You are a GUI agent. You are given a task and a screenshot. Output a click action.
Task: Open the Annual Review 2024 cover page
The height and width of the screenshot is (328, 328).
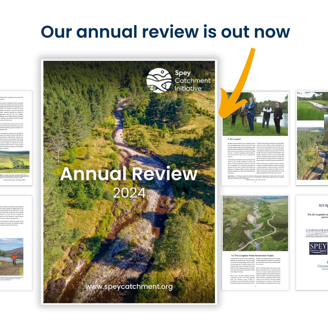[x=129, y=182]
